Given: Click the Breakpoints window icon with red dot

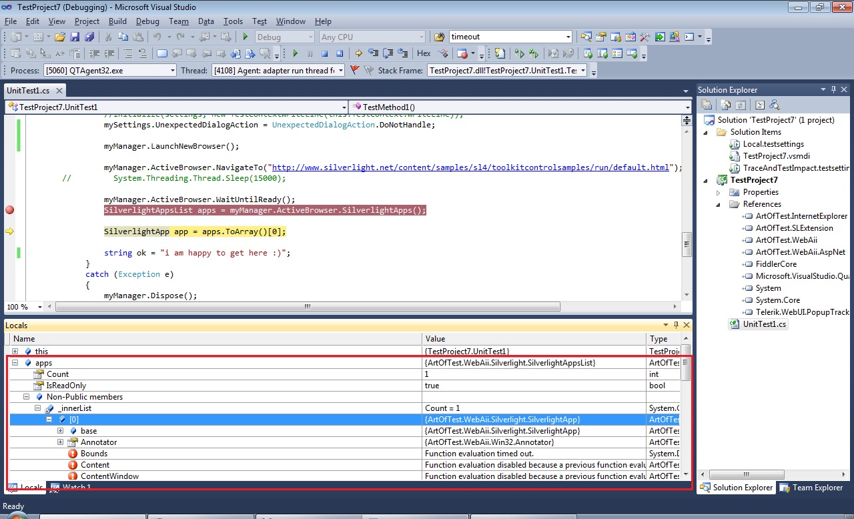Looking at the screenshot, I should point(463,54).
